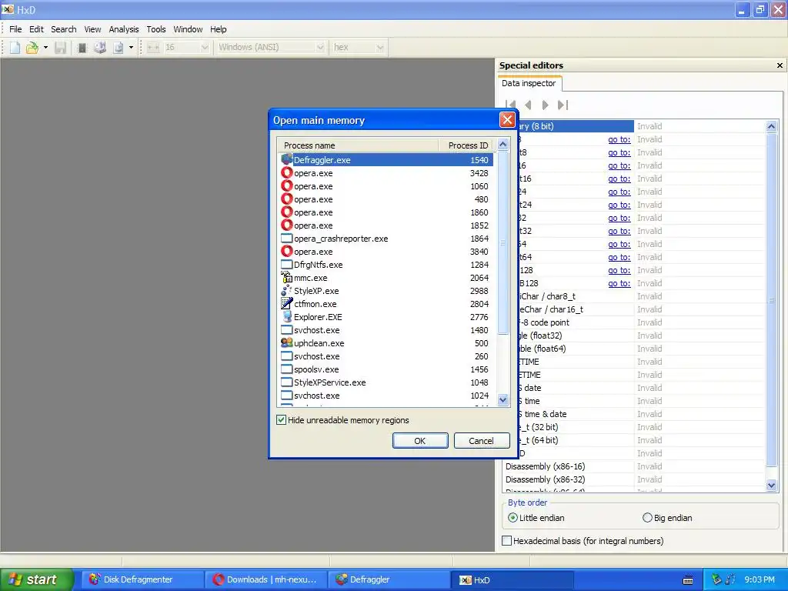Screen dimensions: 788x591
Task: Switch to Defraggler taskbar window
Action: point(390,579)
